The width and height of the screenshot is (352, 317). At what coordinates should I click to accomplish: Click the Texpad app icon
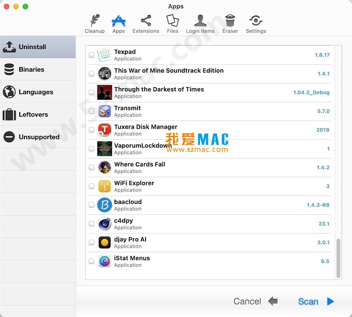[x=104, y=55]
